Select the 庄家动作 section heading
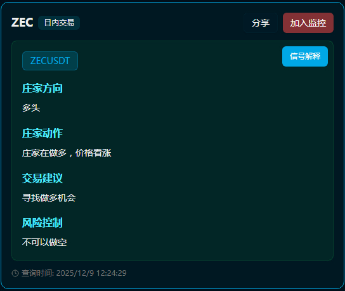Screen dimensions: 345x291 click(42, 133)
